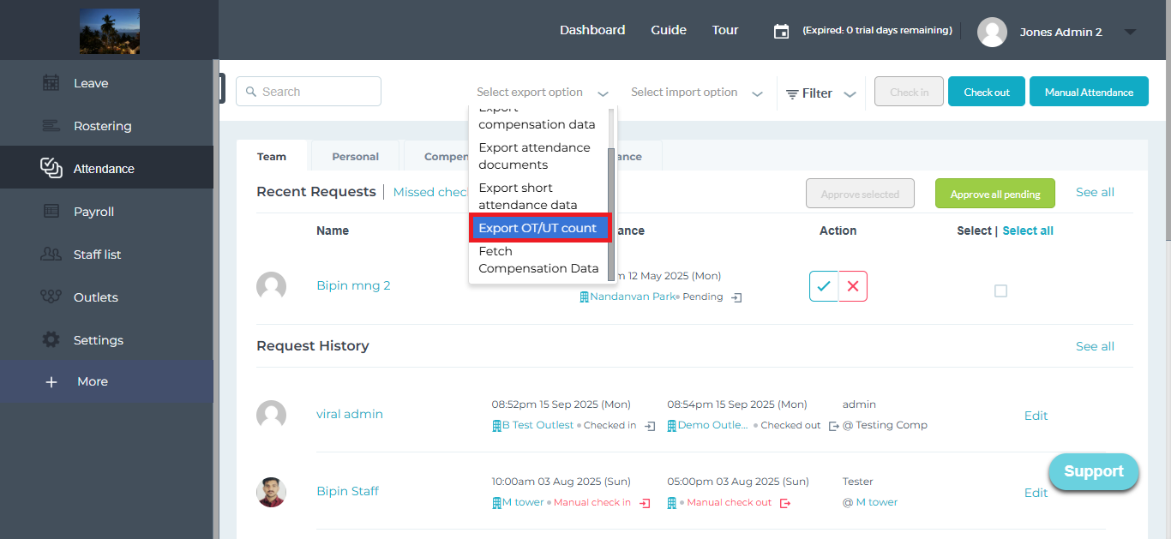Switch to the Personal tab

[x=355, y=157]
